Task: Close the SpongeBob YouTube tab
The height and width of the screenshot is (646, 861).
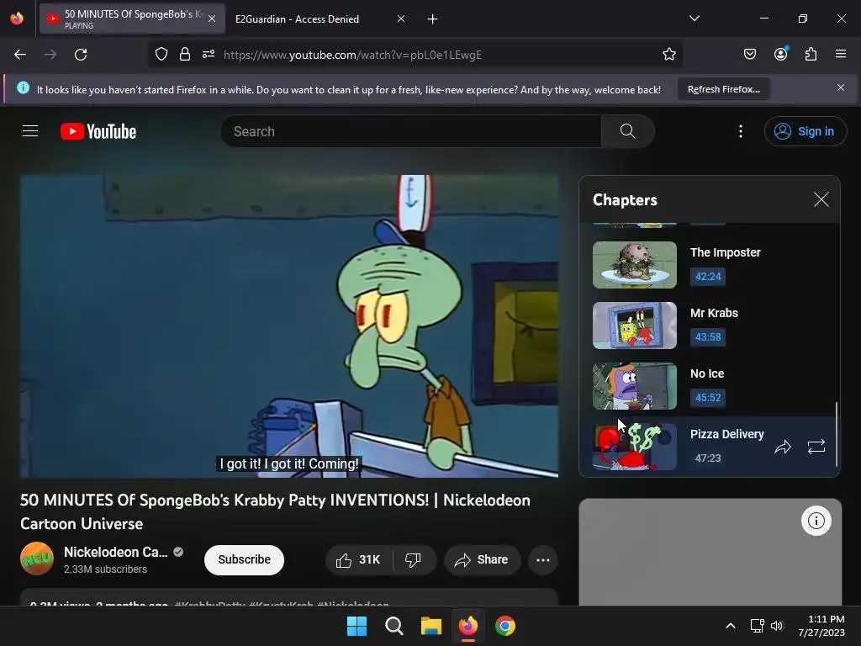Action: pos(212,19)
